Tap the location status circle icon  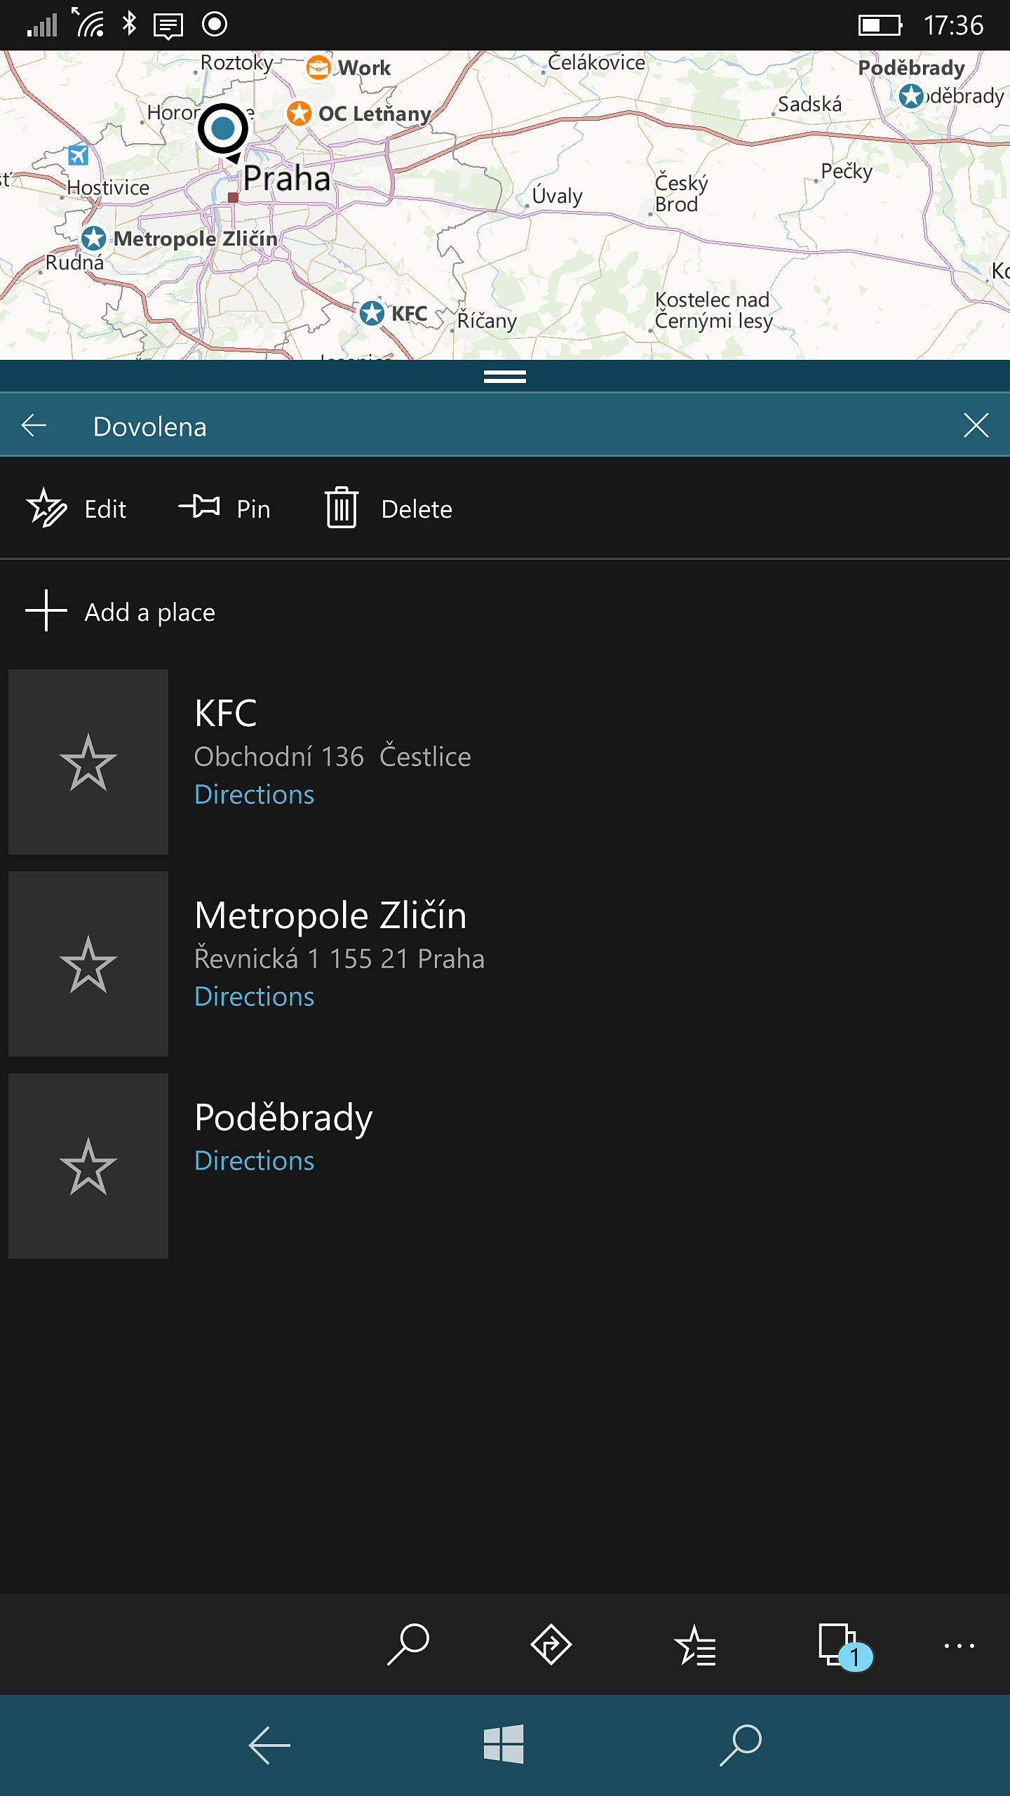tap(215, 25)
